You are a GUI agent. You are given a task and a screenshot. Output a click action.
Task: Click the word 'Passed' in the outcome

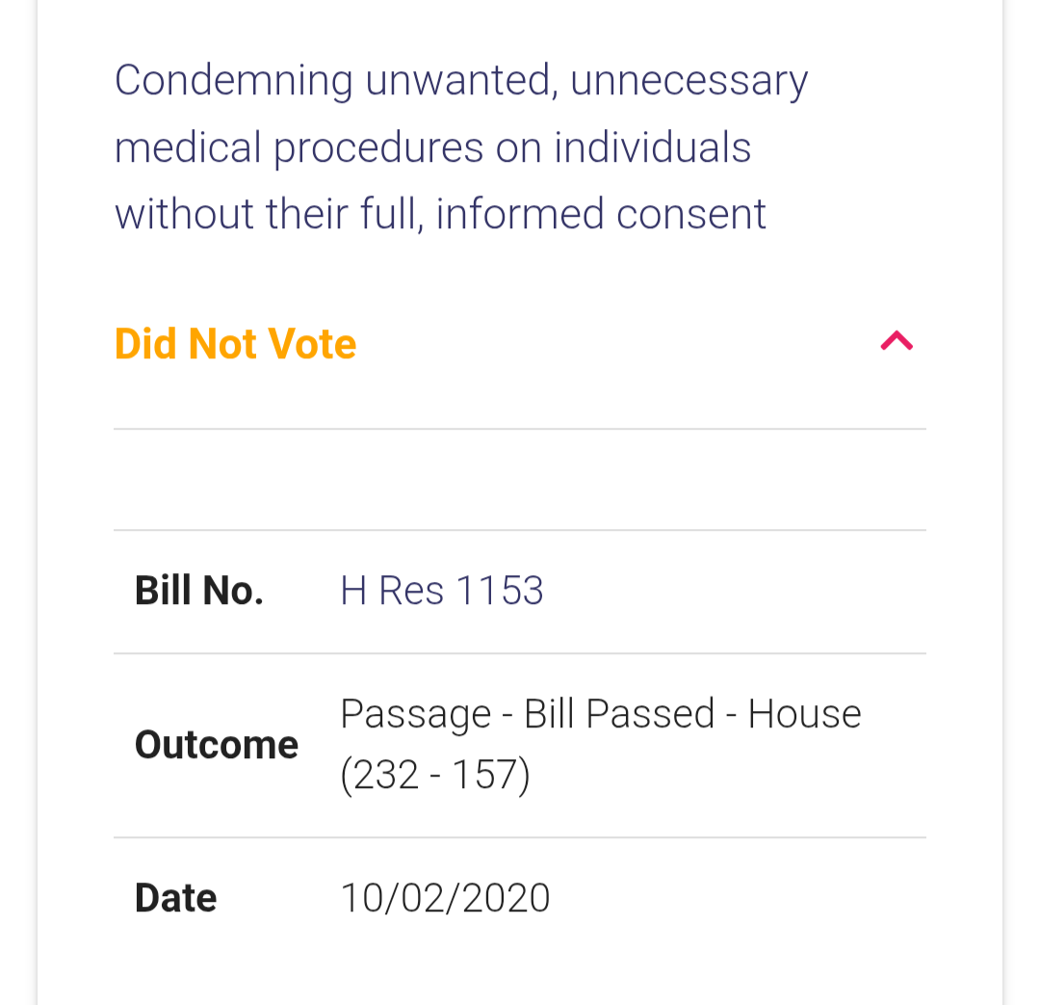pyautogui.click(x=650, y=714)
